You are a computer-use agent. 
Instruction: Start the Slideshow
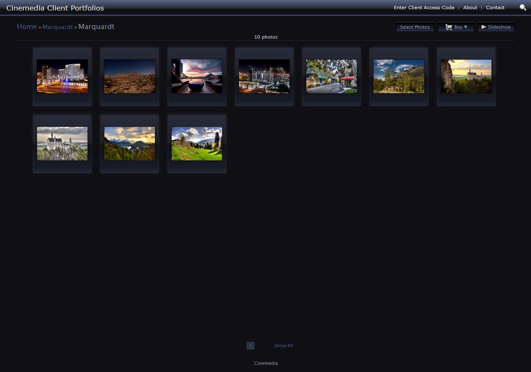click(x=496, y=27)
